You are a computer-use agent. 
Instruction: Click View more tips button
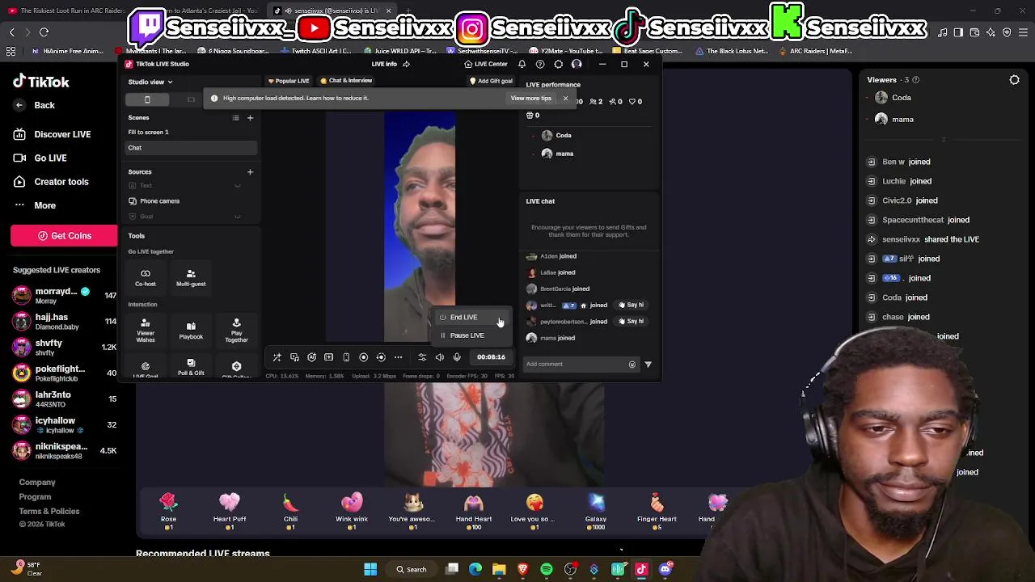[531, 98]
